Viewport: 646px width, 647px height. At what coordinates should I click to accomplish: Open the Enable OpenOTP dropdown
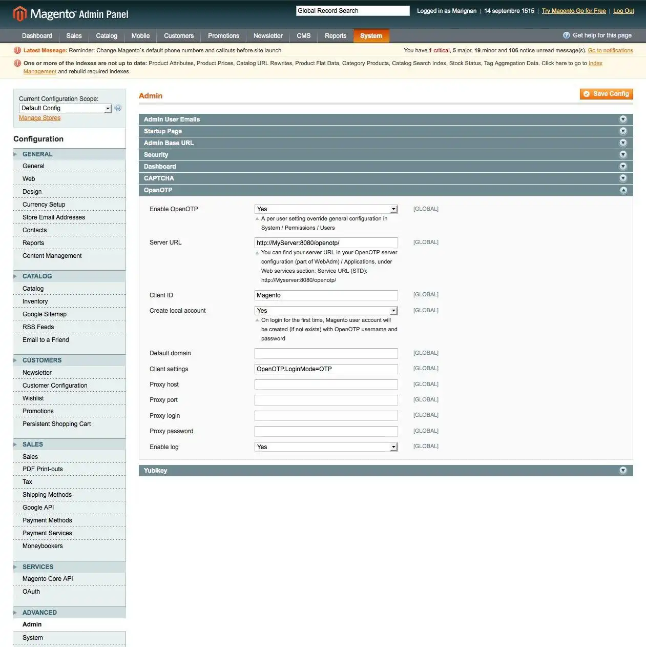(x=326, y=209)
